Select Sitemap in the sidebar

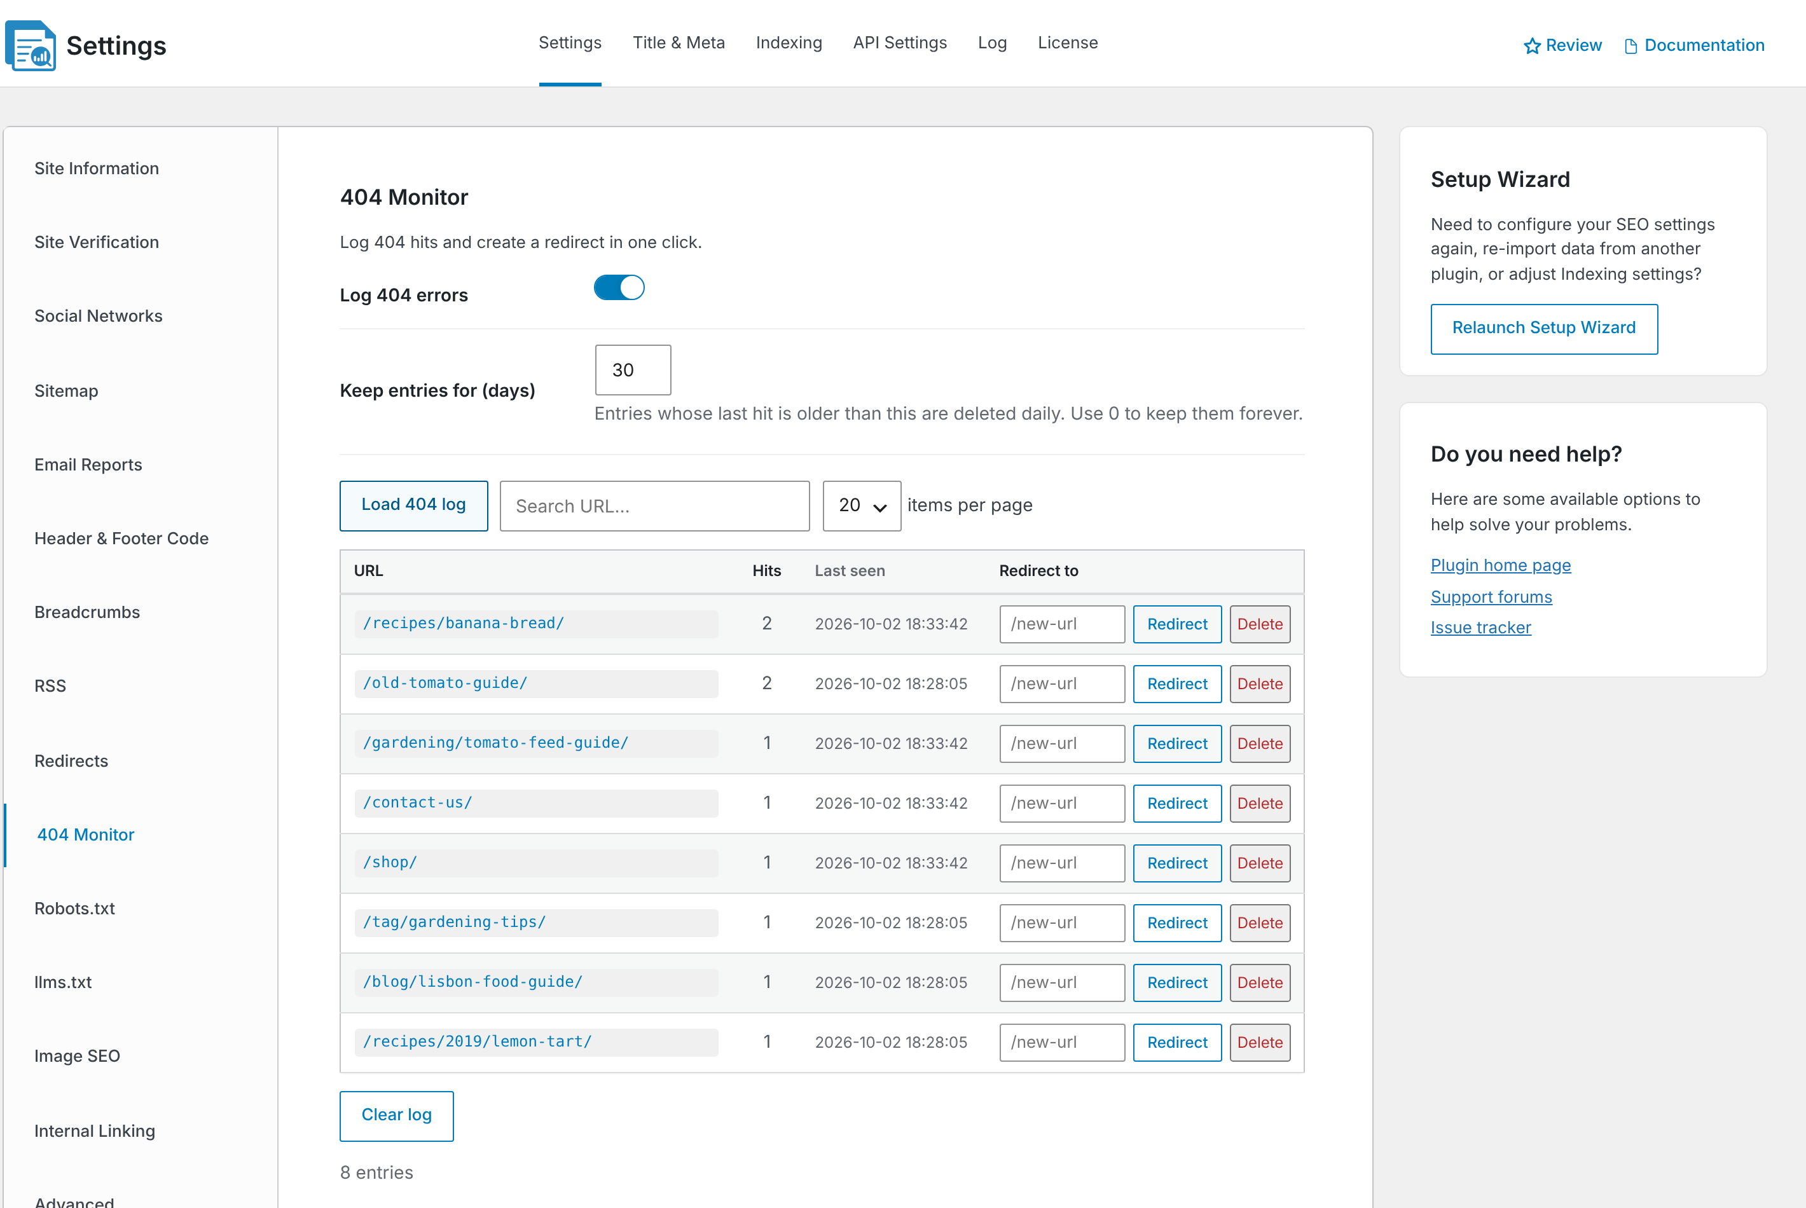pyautogui.click(x=66, y=390)
